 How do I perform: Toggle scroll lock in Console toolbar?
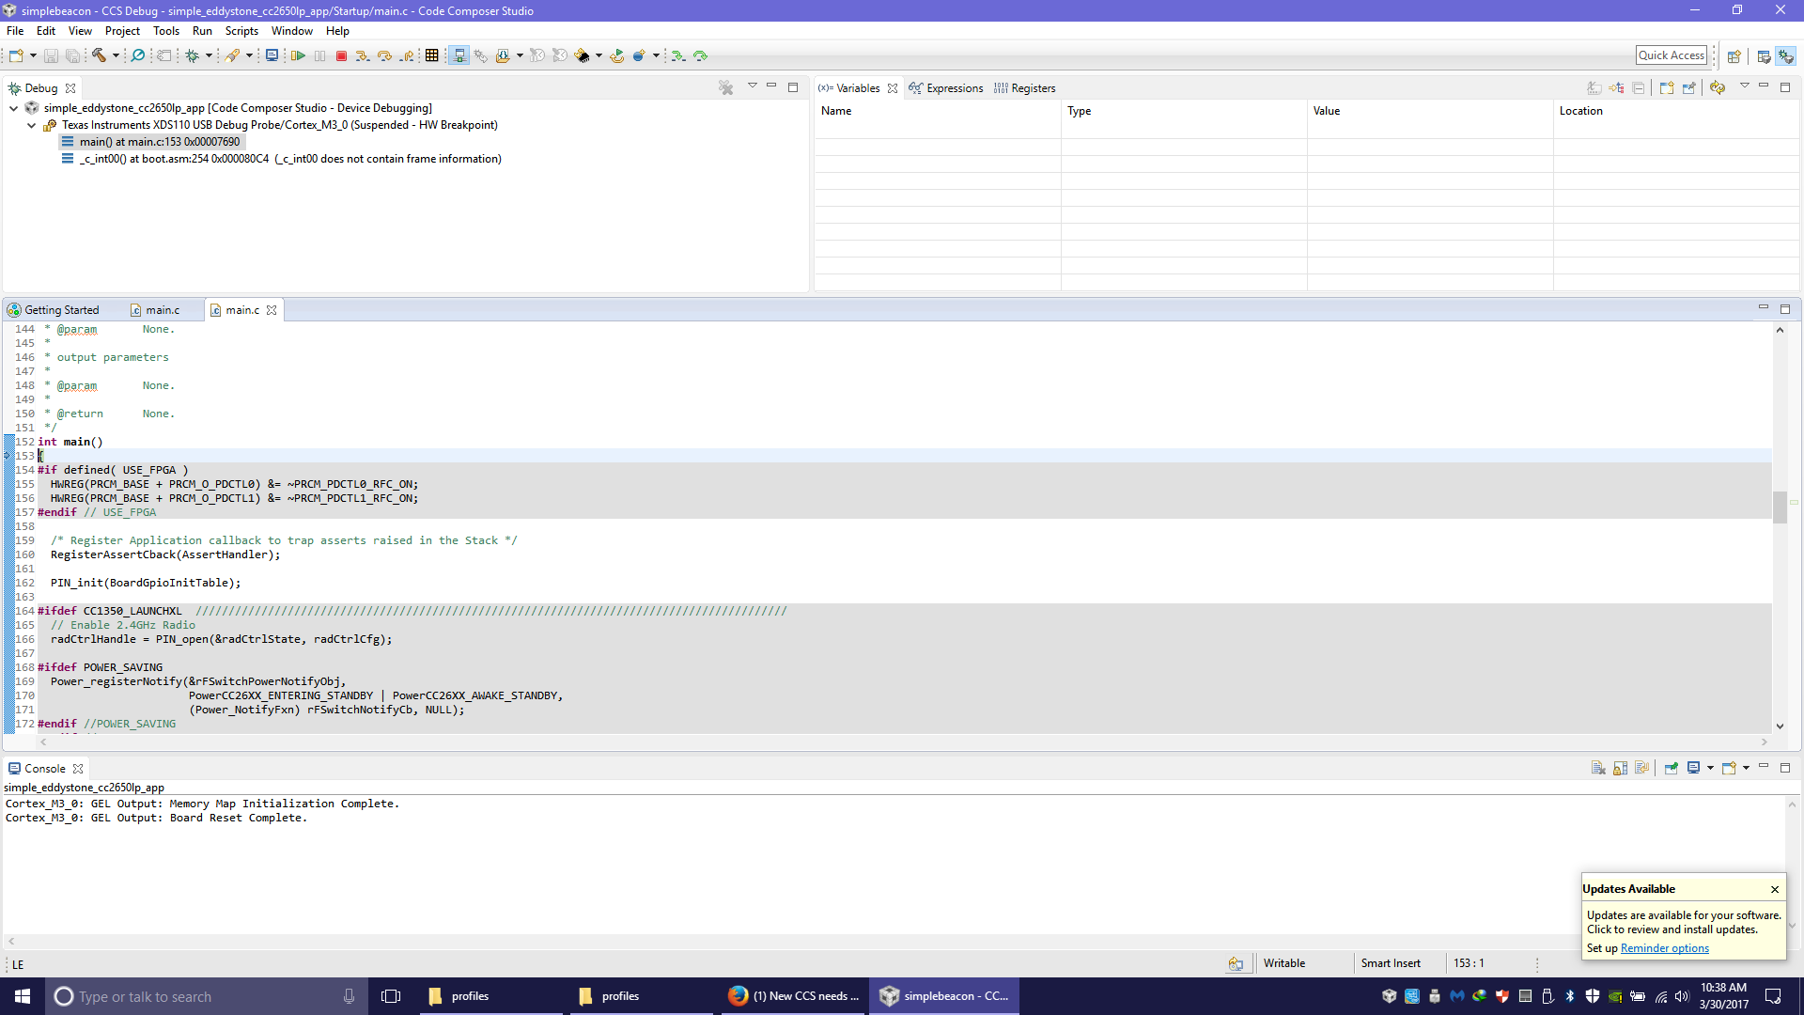pyautogui.click(x=1620, y=768)
